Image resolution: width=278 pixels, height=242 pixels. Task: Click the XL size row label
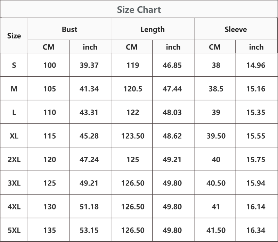(x=14, y=136)
